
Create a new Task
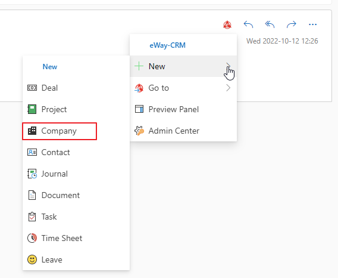point(76,217)
